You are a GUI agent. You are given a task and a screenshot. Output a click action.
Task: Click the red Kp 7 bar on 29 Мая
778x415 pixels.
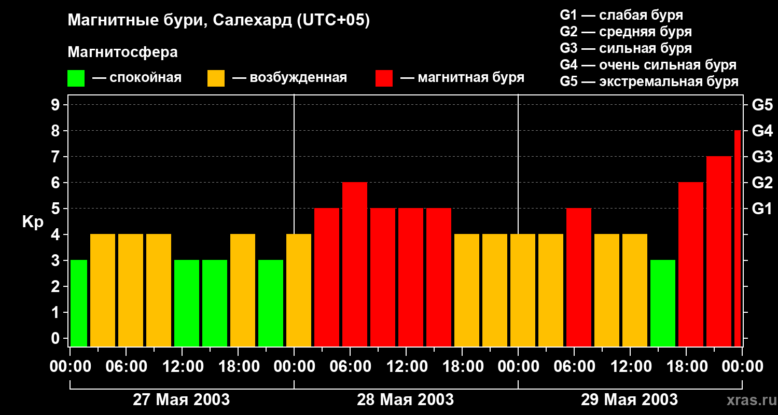pyautogui.click(x=719, y=251)
